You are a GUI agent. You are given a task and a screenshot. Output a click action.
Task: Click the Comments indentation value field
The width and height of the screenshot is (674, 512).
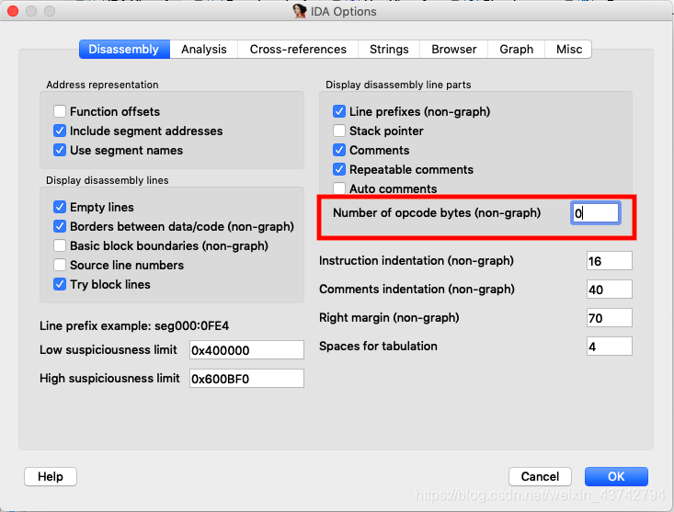pyautogui.click(x=609, y=290)
